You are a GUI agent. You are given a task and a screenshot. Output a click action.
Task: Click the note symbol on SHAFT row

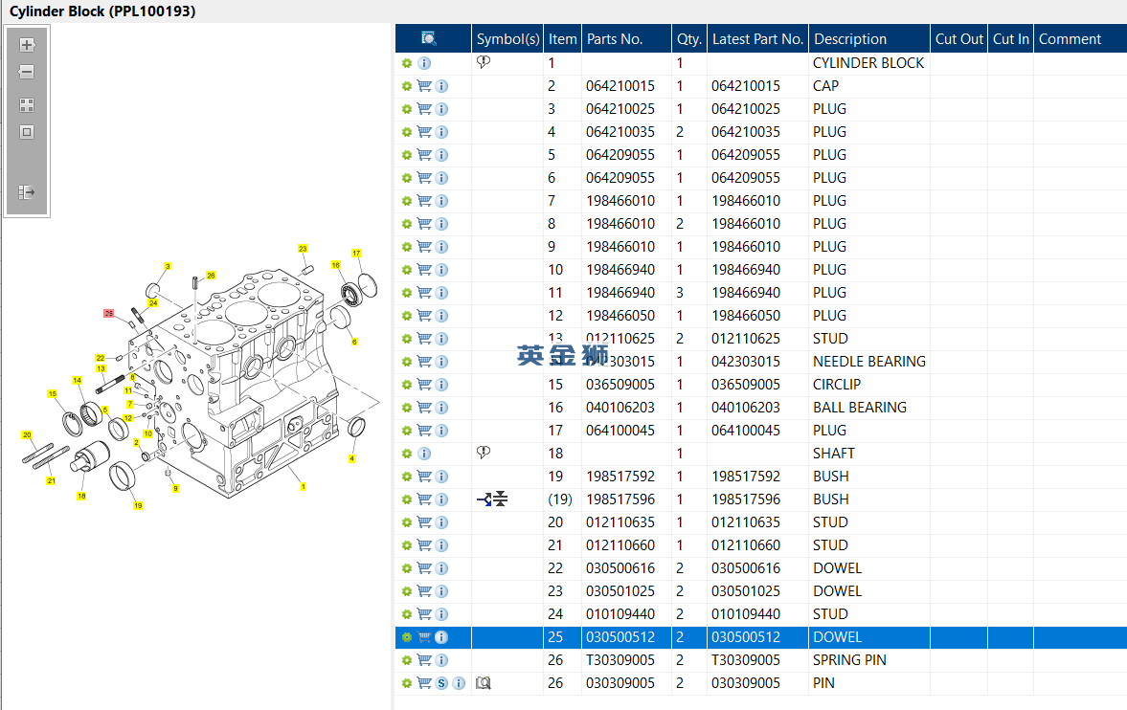point(484,453)
